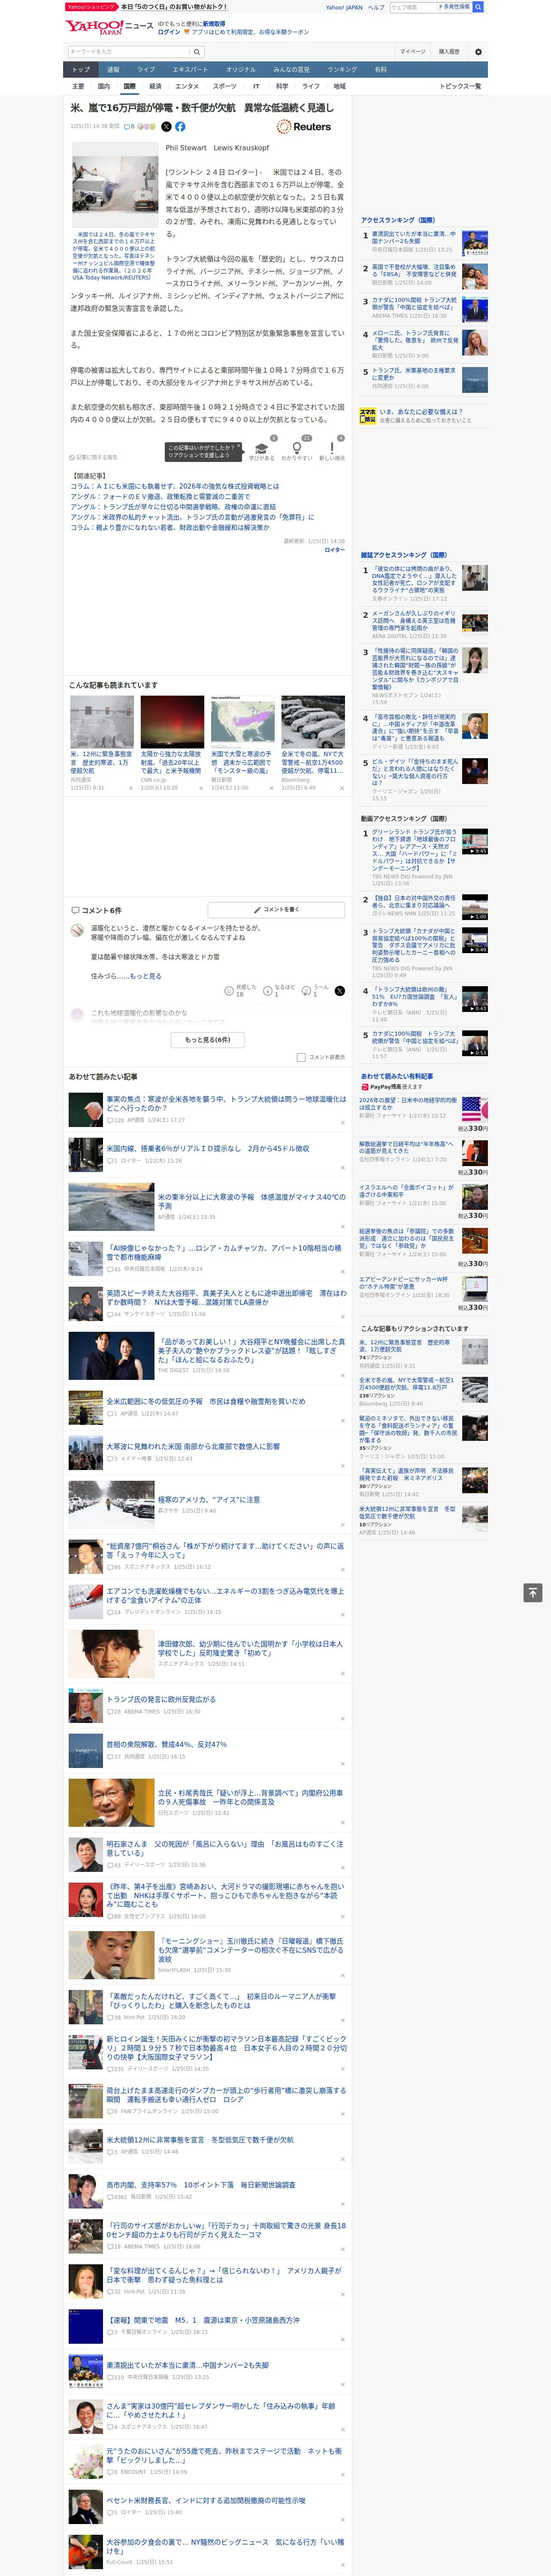Screen dimensions: 551x2576
Task: Click the Yahoo!ショッピング banner link
Action: (91, 7)
